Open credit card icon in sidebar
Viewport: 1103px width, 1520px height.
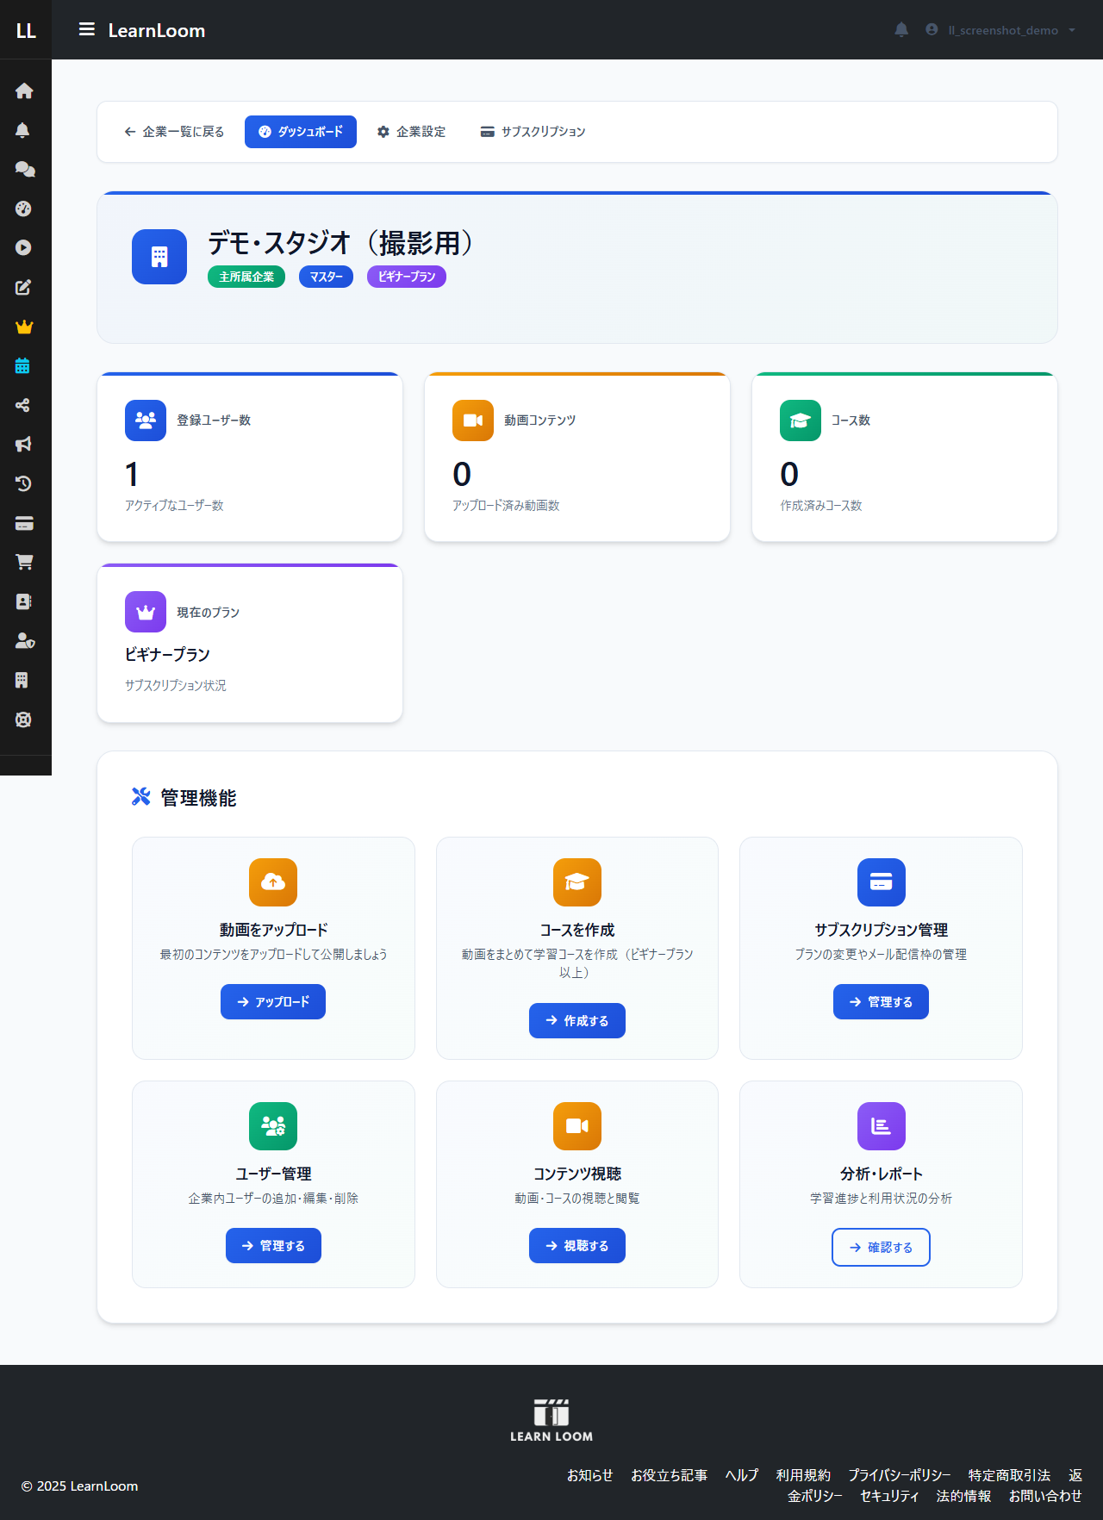[x=24, y=523]
